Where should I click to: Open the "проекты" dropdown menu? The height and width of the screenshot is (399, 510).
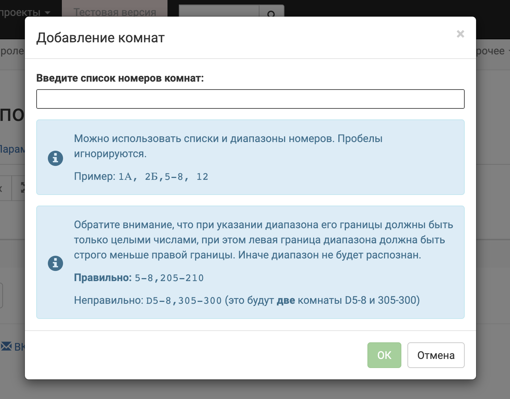pos(23,12)
